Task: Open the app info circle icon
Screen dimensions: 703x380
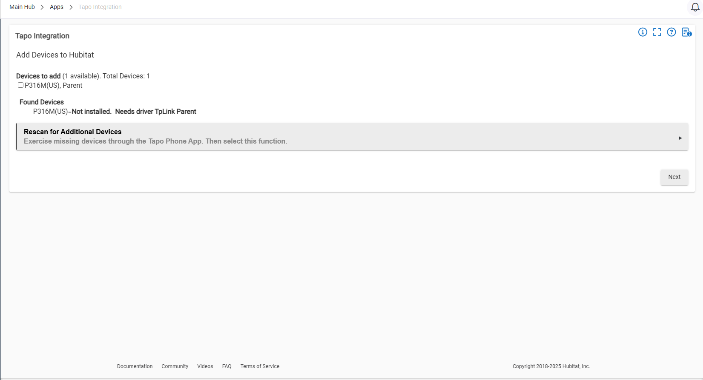Action: [x=643, y=32]
